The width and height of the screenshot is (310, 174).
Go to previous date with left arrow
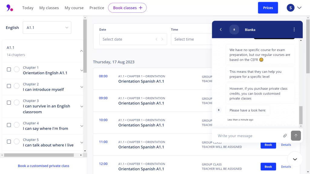[157, 39]
